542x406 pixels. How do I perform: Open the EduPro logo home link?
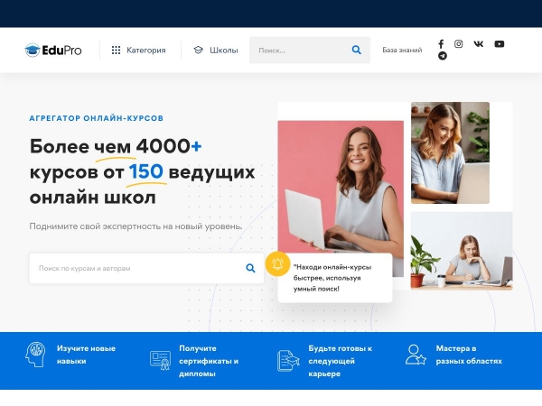pyautogui.click(x=53, y=51)
